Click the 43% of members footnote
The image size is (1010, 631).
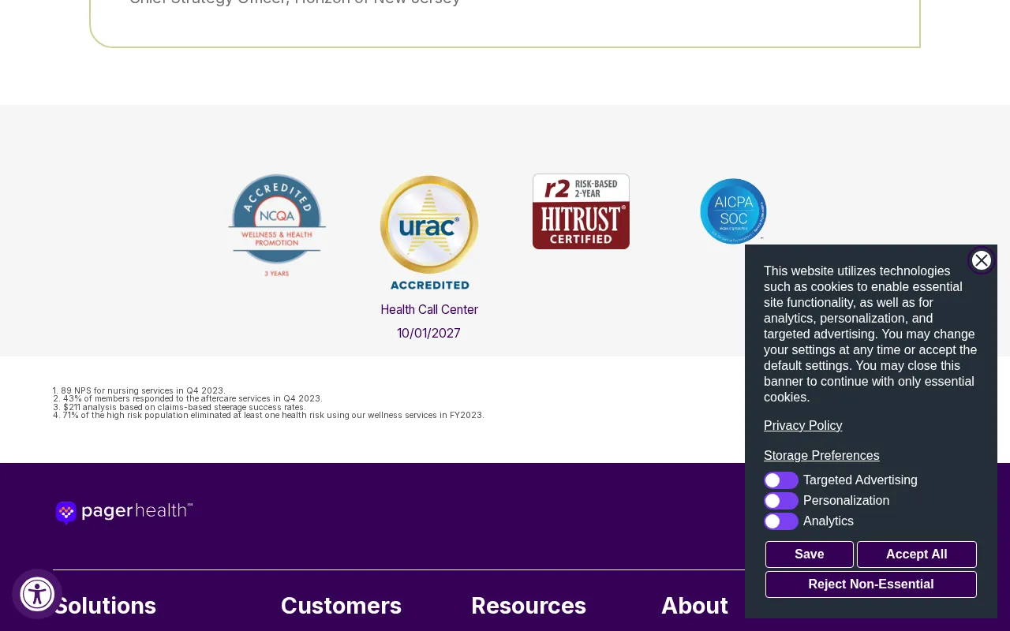[x=188, y=399]
